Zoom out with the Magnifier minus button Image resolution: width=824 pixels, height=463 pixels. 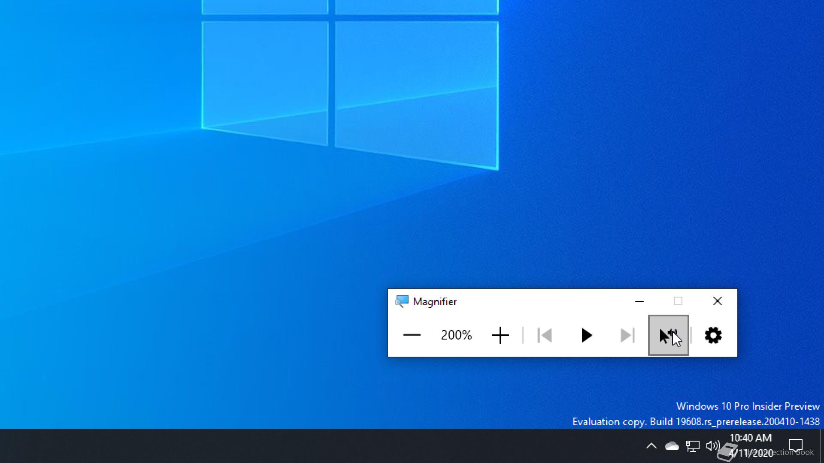coord(412,335)
